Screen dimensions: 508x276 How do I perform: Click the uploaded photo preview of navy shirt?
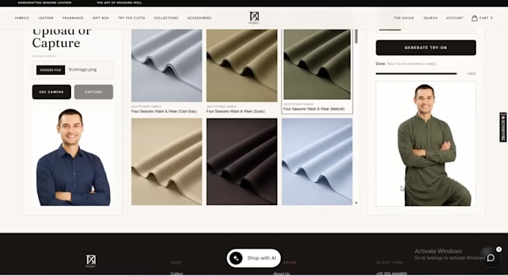(x=73, y=157)
